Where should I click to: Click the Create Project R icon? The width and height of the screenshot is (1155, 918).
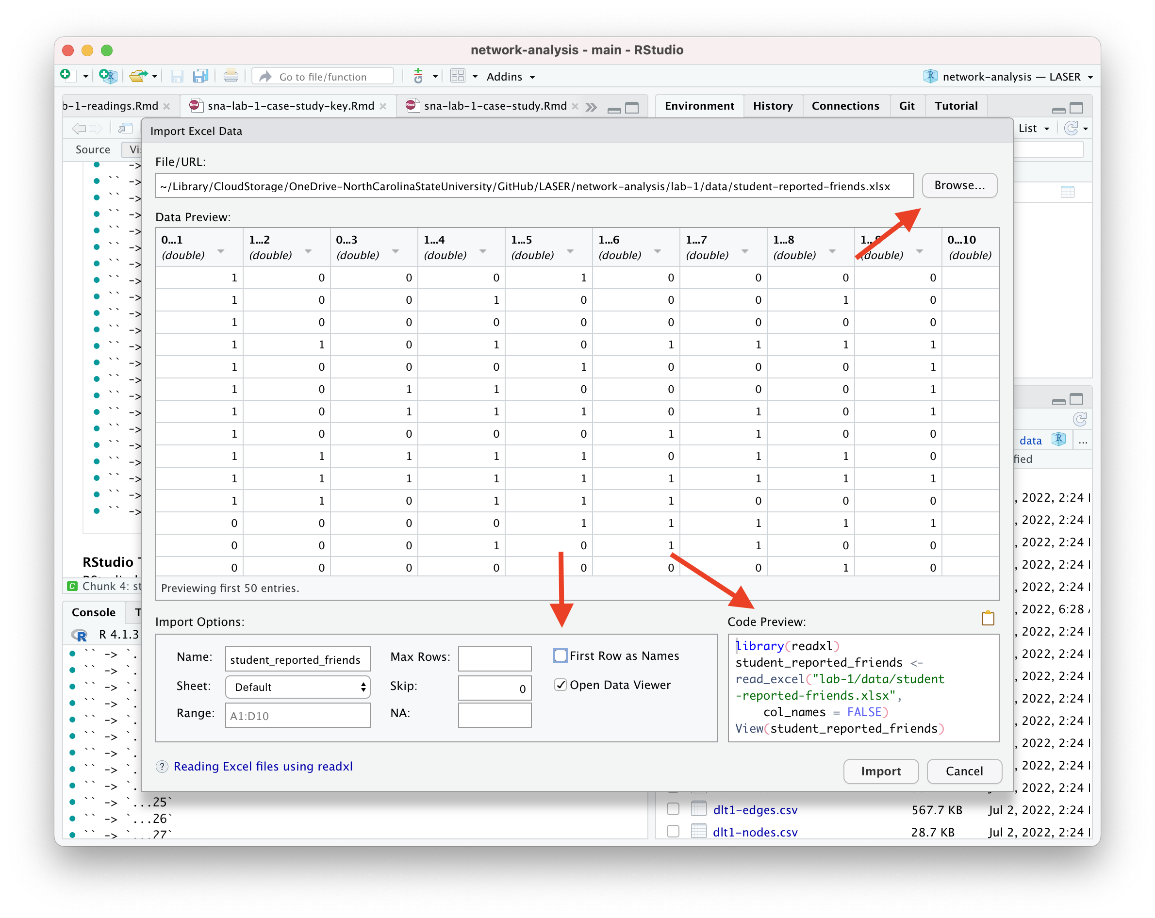tap(108, 77)
